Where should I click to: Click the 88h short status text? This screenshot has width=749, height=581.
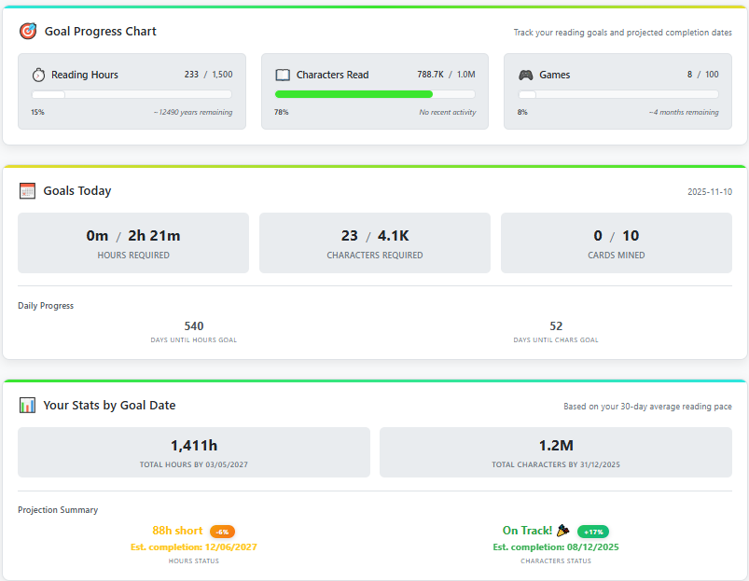(177, 530)
